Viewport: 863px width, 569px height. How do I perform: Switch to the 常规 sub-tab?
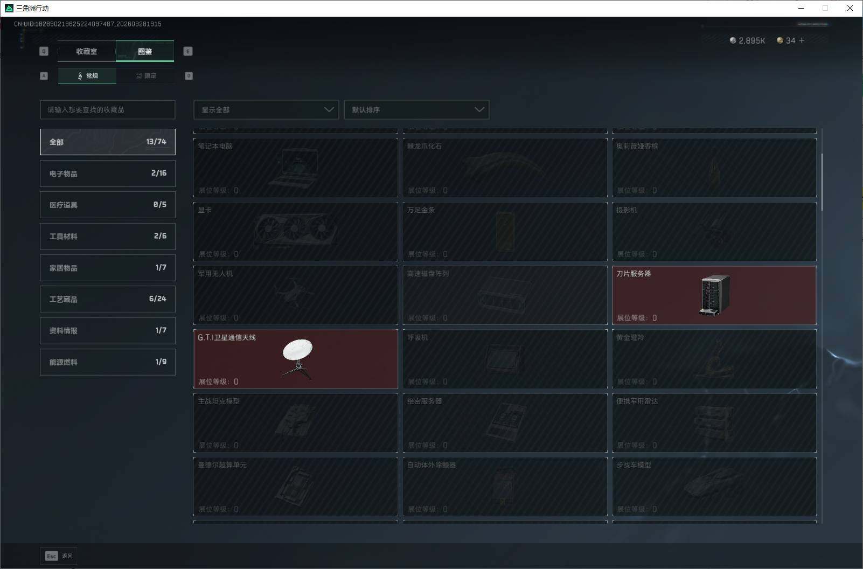pyautogui.click(x=87, y=76)
